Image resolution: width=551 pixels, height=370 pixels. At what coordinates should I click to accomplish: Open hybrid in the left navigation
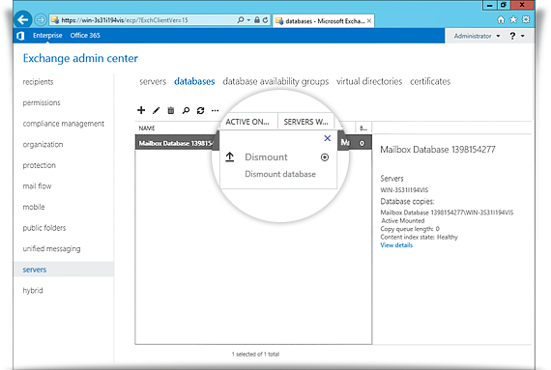click(33, 291)
